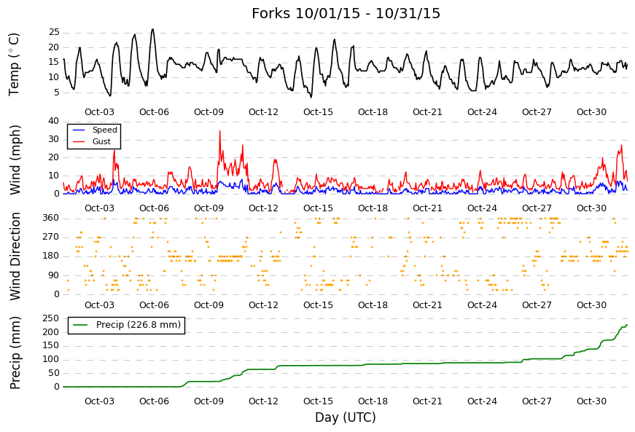635x432 pixels.
Task: Click Oct-15 tick under temperature plot
Action: tap(318, 112)
